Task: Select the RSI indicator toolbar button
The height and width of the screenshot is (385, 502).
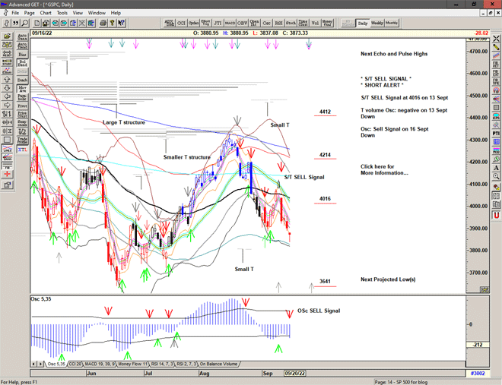Action: [278, 24]
